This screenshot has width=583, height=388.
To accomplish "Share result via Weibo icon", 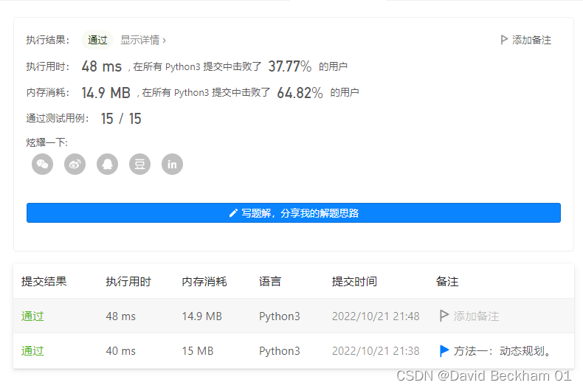I will tap(75, 164).
